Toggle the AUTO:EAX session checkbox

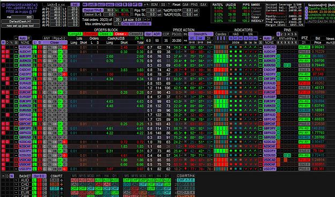[307, 22]
